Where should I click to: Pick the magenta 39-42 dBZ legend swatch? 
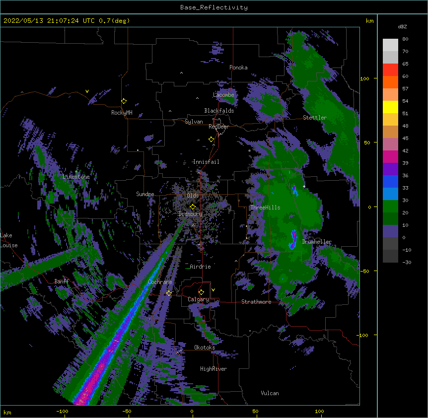pos(390,156)
